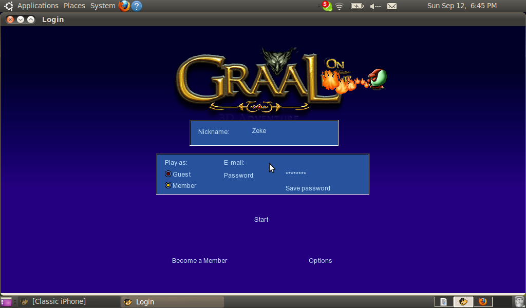The height and width of the screenshot is (308, 526).
Task: Click the show desktop icon in bottom panel
Action: tap(6, 302)
